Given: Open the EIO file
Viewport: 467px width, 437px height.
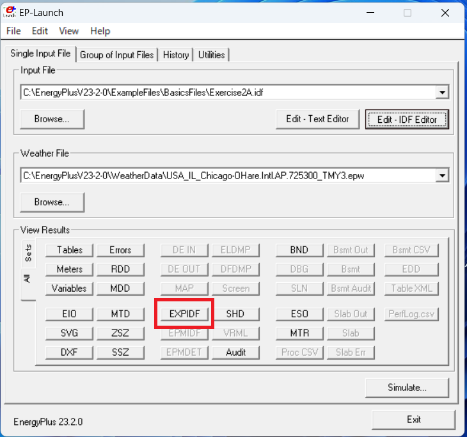Looking at the screenshot, I should 69,314.
